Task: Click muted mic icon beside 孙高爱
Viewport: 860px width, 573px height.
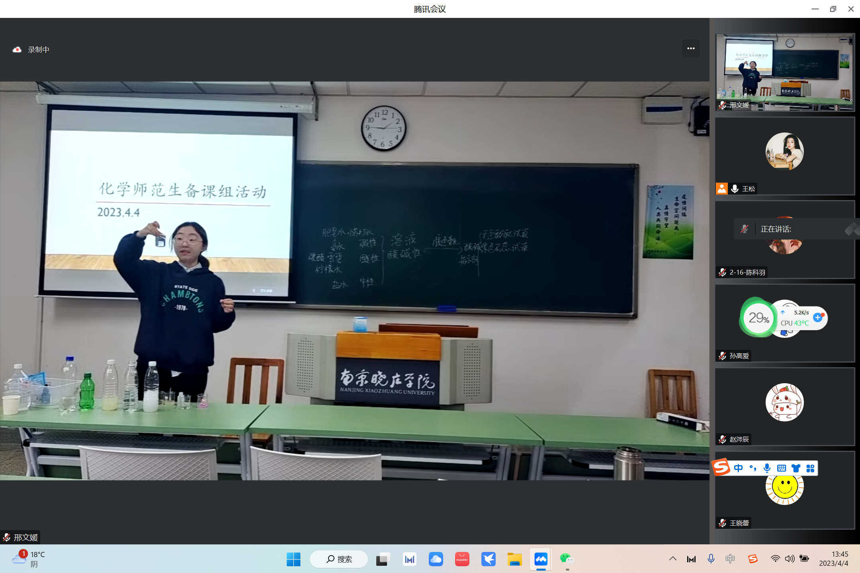Action: coord(722,356)
